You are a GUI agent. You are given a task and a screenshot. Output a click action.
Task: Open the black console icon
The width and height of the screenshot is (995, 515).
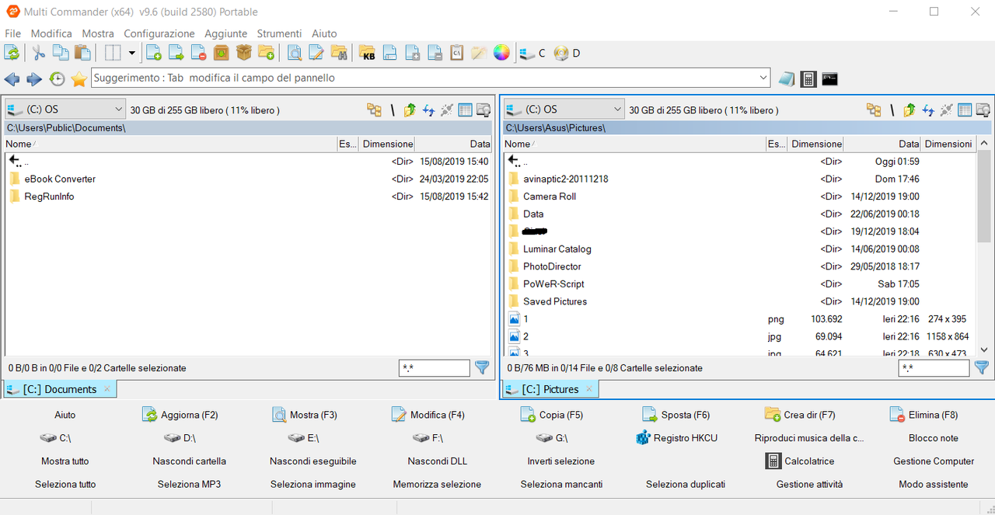click(x=830, y=78)
